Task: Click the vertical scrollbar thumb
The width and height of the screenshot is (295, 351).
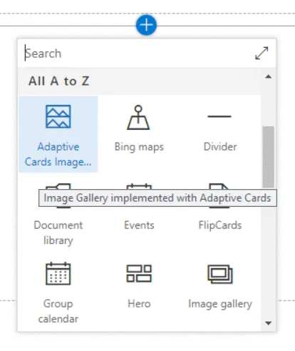Action: 269,157
